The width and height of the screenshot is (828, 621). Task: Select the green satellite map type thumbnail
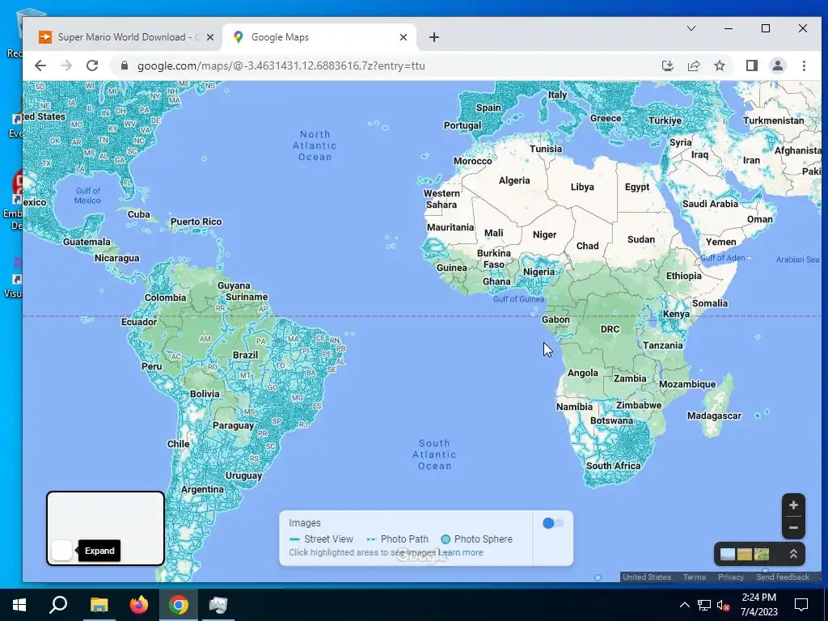pos(762,554)
